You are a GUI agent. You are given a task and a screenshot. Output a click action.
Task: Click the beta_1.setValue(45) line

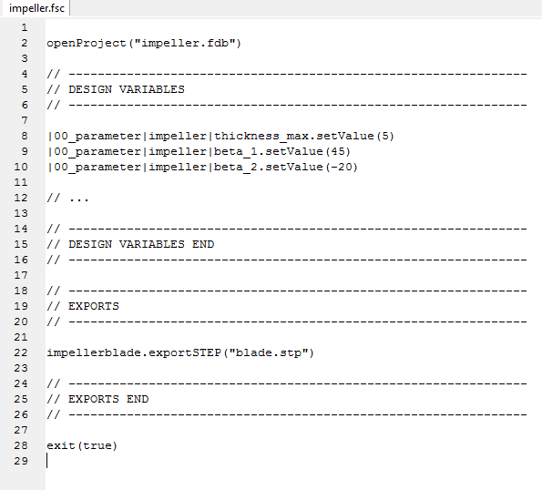pyautogui.click(x=199, y=152)
